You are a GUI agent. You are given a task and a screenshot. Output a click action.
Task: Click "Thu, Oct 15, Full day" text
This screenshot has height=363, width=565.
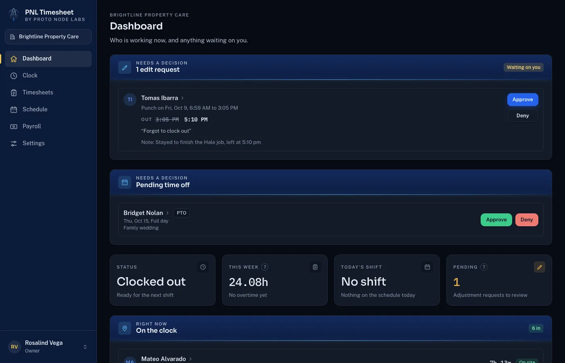pyautogui.click(x=146, y=221)
